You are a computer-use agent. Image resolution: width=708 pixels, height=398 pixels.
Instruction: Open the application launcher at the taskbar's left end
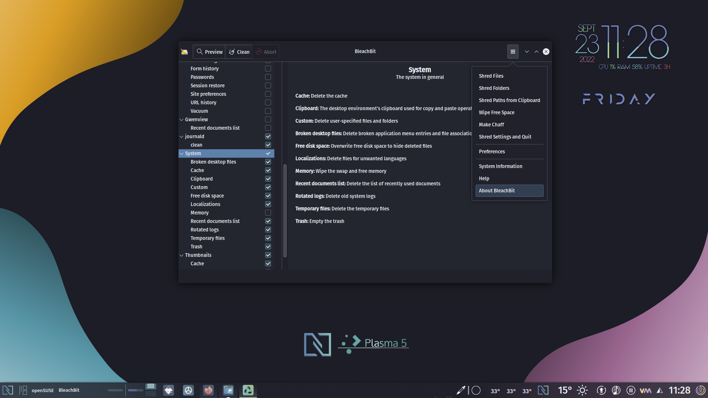[8, 390]
